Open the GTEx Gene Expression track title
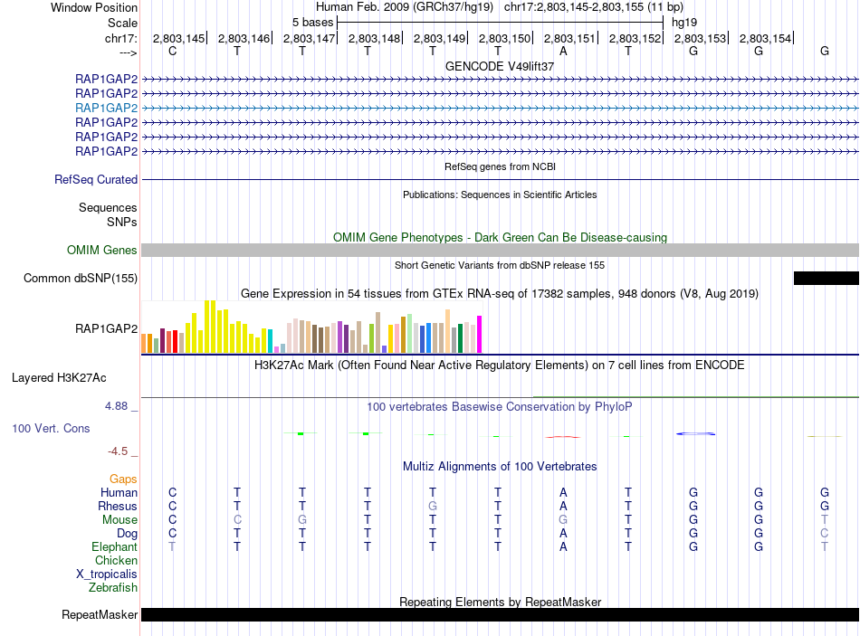The image size is (860, 636). (x=500, y=294)
